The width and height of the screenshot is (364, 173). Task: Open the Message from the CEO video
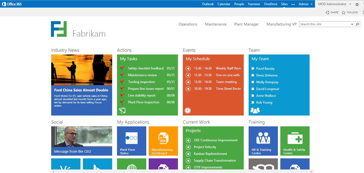(x=82, y=141)
